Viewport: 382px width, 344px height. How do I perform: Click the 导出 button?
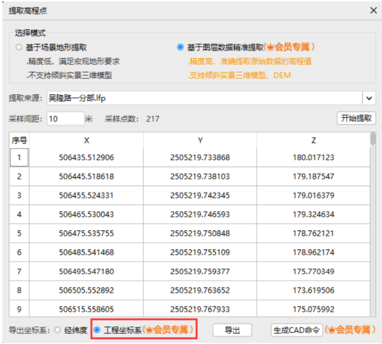pyautogui.click(x=232, y=330)
